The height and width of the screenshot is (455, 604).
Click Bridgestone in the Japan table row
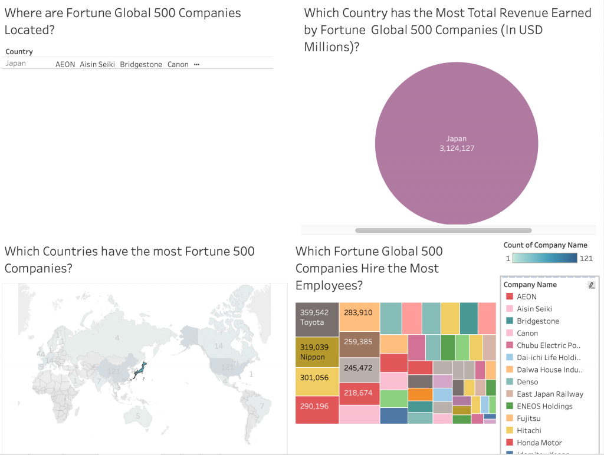click(x=141, y=64)
